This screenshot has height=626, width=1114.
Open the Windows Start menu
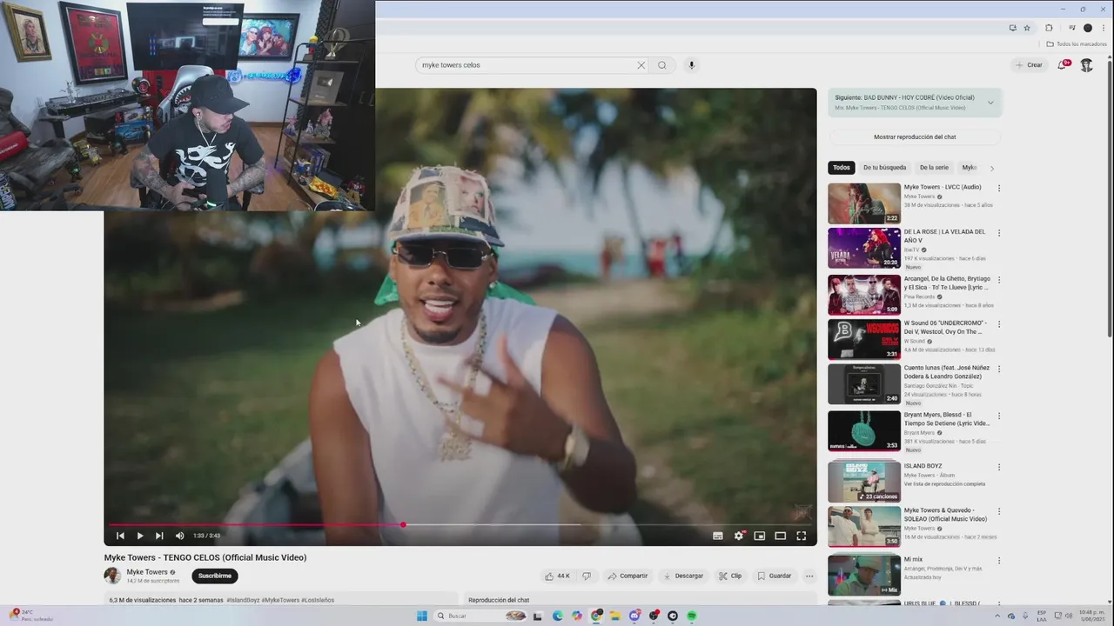[x=422, y=616]
